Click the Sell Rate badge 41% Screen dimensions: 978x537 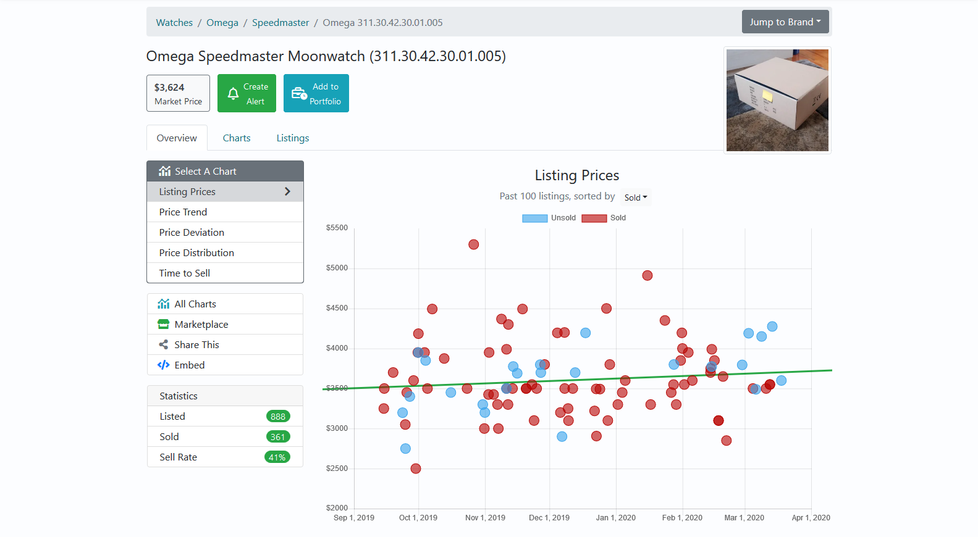coord(277,457)
